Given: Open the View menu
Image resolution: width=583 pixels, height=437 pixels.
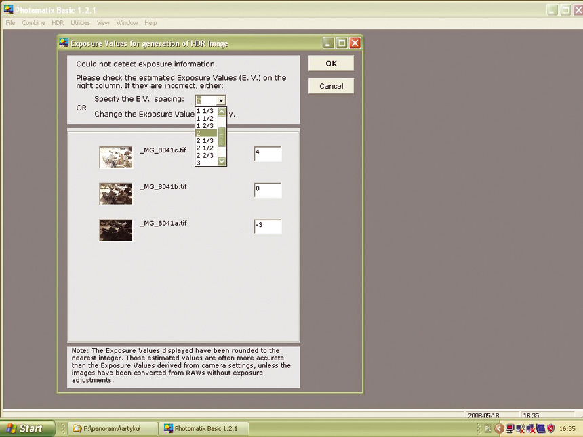Looking at the screenshot, I should point(103,22).
